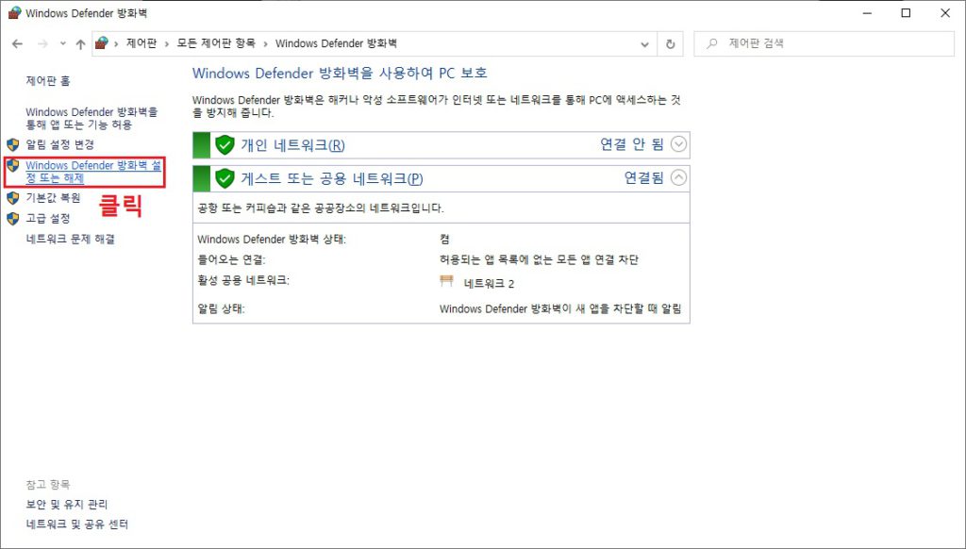Go up one level with up arrow
The image size is (966, 549).
[x=81, y=43]
